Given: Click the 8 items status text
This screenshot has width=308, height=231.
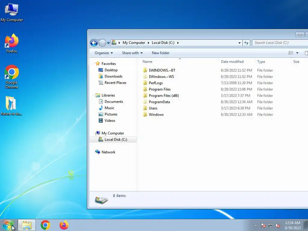Looking at the screenshot, I should point(119,196).
